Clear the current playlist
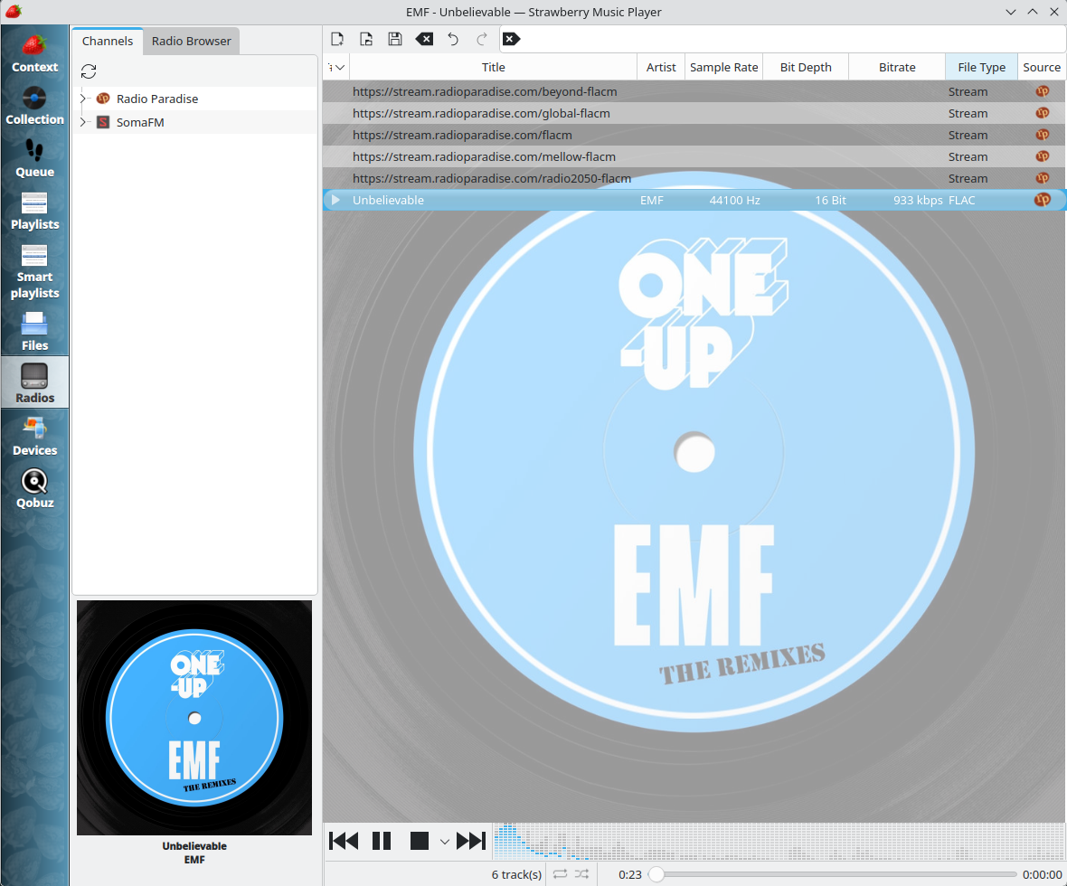This screenshot has width=1067, height=886. click(x=424, y=39)
